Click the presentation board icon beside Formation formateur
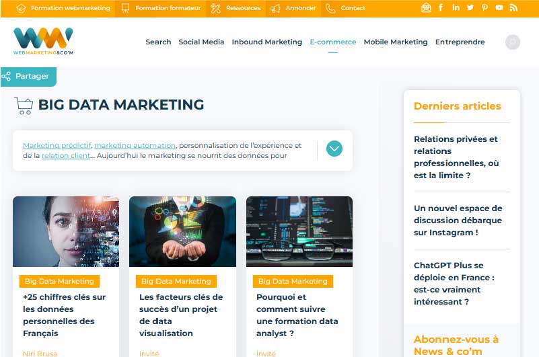Image resolution: width=539 pixels, height=357 pixels. coord(125,8)
